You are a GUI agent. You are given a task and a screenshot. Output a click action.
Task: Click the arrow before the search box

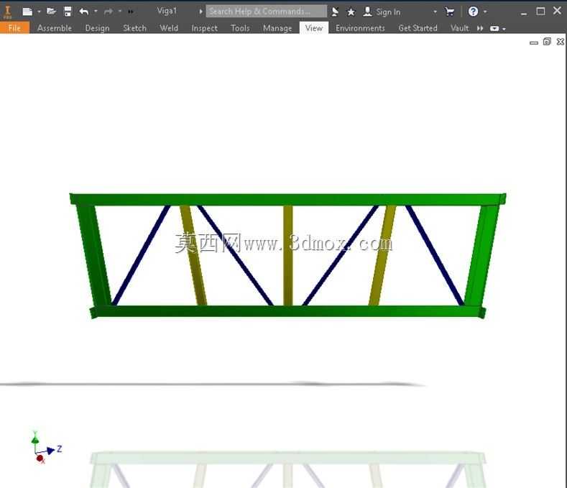pos(200,11)
